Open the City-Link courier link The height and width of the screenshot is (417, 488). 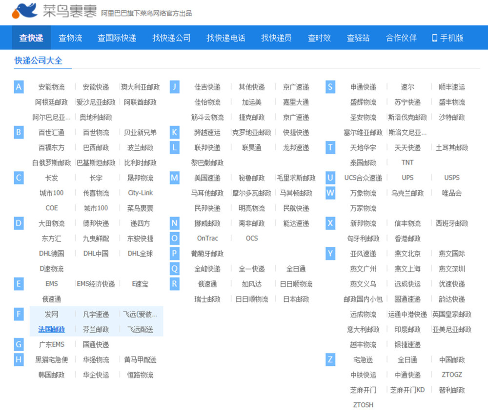(141, 193)
